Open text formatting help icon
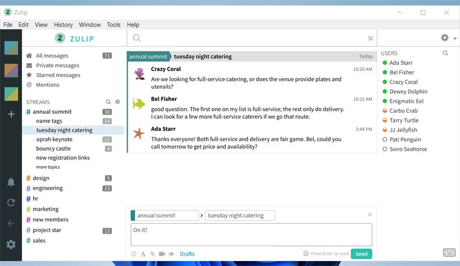Screen dimensions: 460x266 click(x=143, y=254)
